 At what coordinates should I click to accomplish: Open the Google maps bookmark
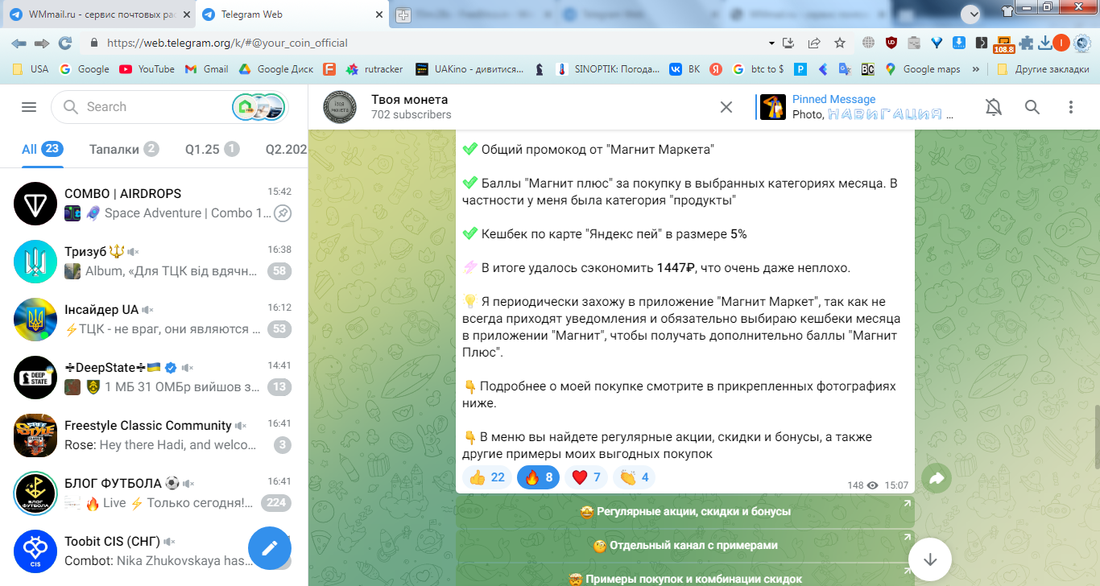click(x=923, y=69)
